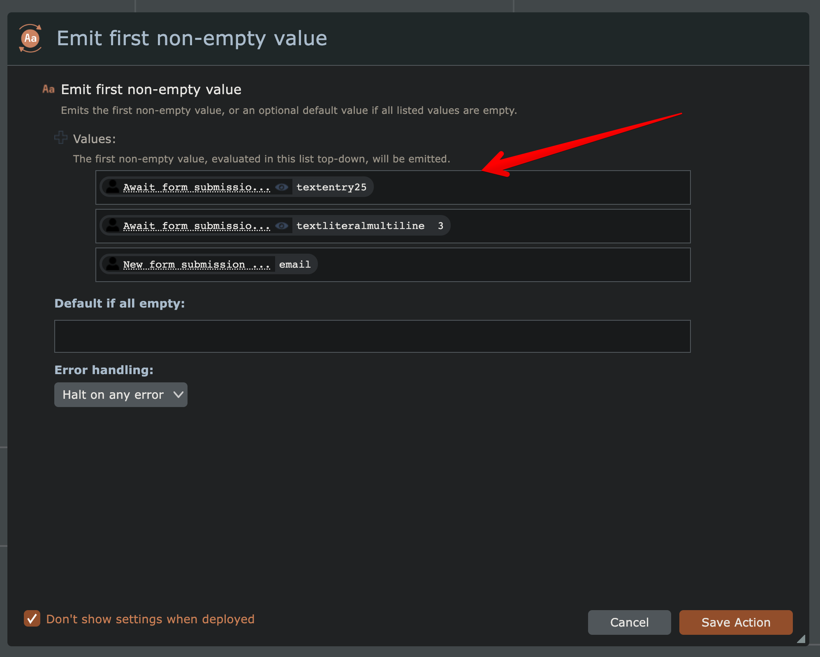This screenshot has height=657, width=820.
Task: Click the person icon in the textliteralmultiline row
Action: pyautogui.click(x=112, y=226)
